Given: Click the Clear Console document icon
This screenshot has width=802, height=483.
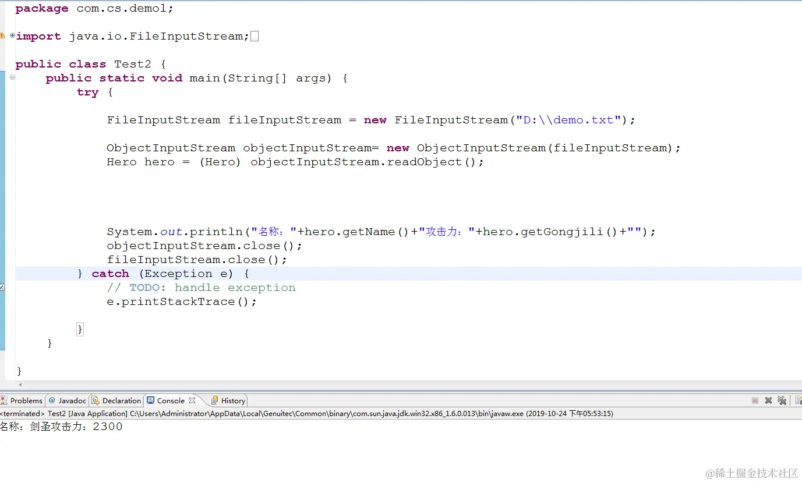Looking at the screenshot, I should point(799,400).
